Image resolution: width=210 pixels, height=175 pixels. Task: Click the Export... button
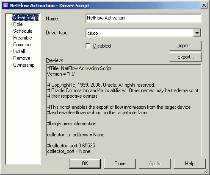(x=185, y=57)
